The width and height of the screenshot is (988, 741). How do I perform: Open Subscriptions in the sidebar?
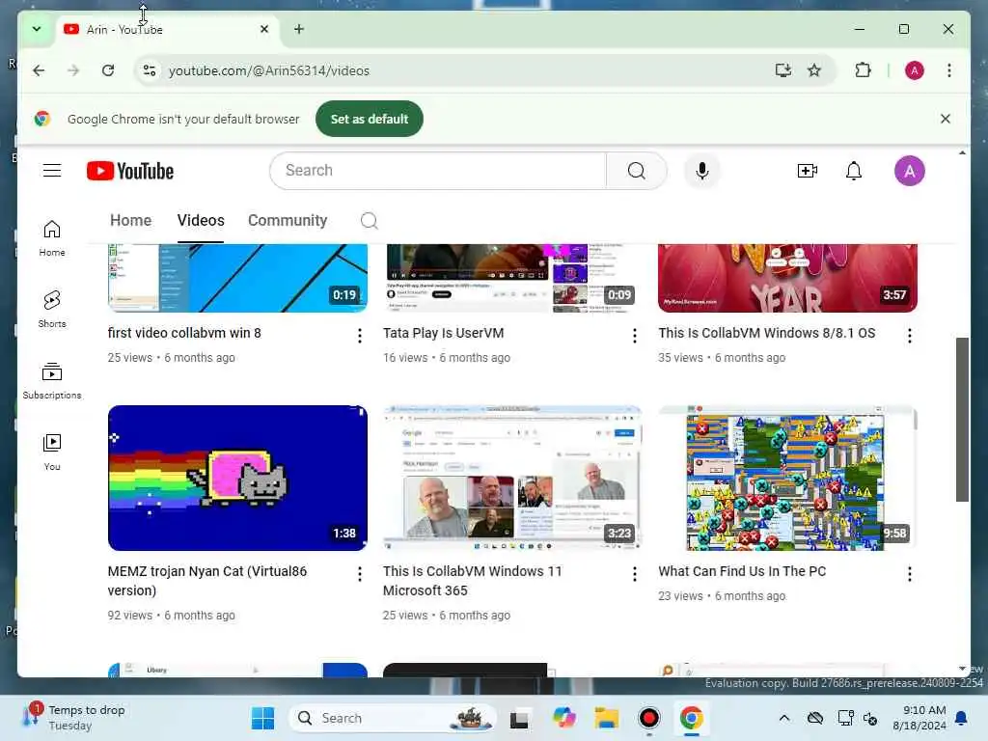tap(52, 381)
